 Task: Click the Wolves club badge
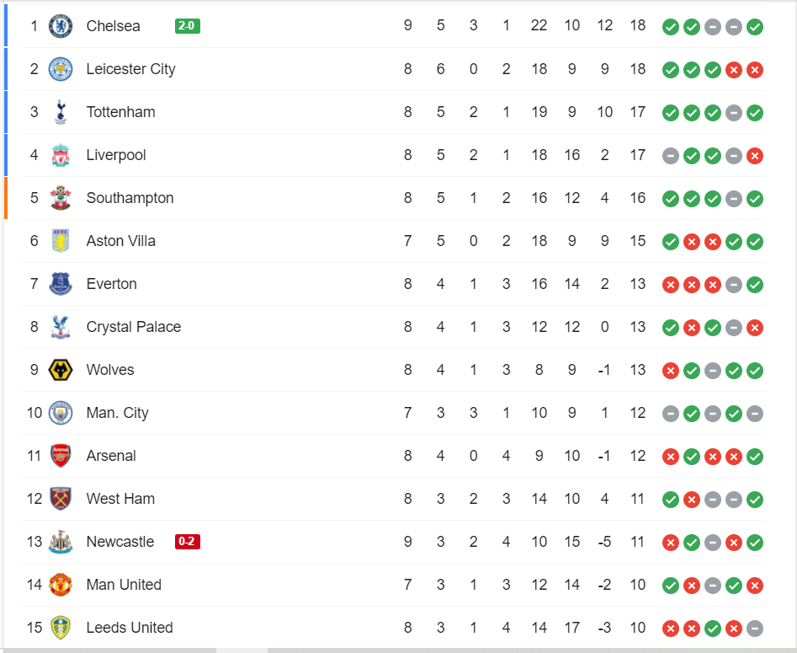[61, 370]
